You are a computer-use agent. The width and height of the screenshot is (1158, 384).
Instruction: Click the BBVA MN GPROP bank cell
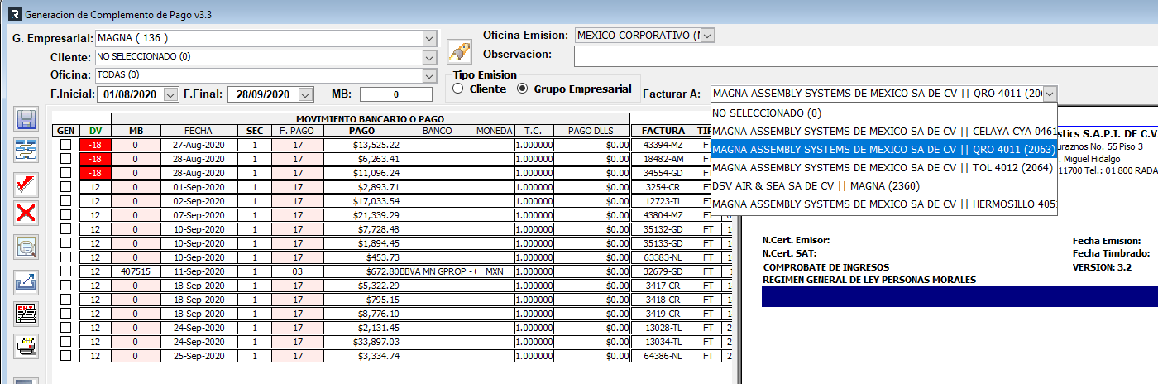(438, 271)
